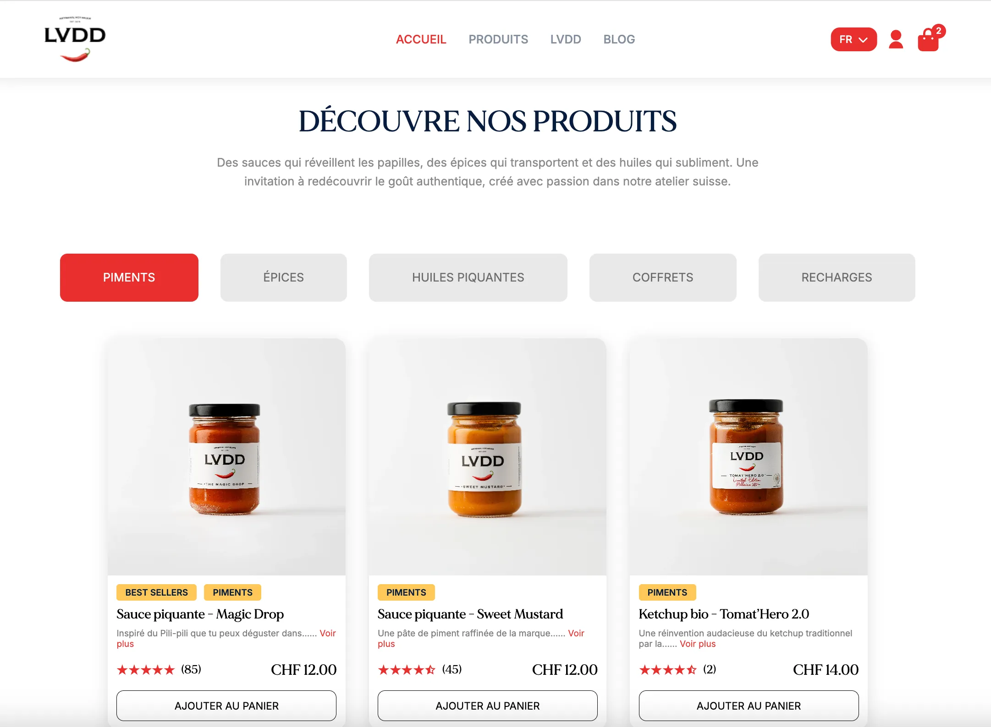991x727 pixels.
Task: Click Sweet Mustard star rating
Action: point(407,670)
